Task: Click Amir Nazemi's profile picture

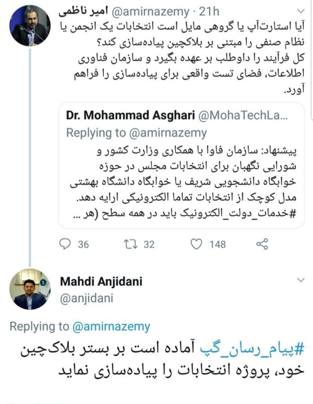Action: (31, 25)
